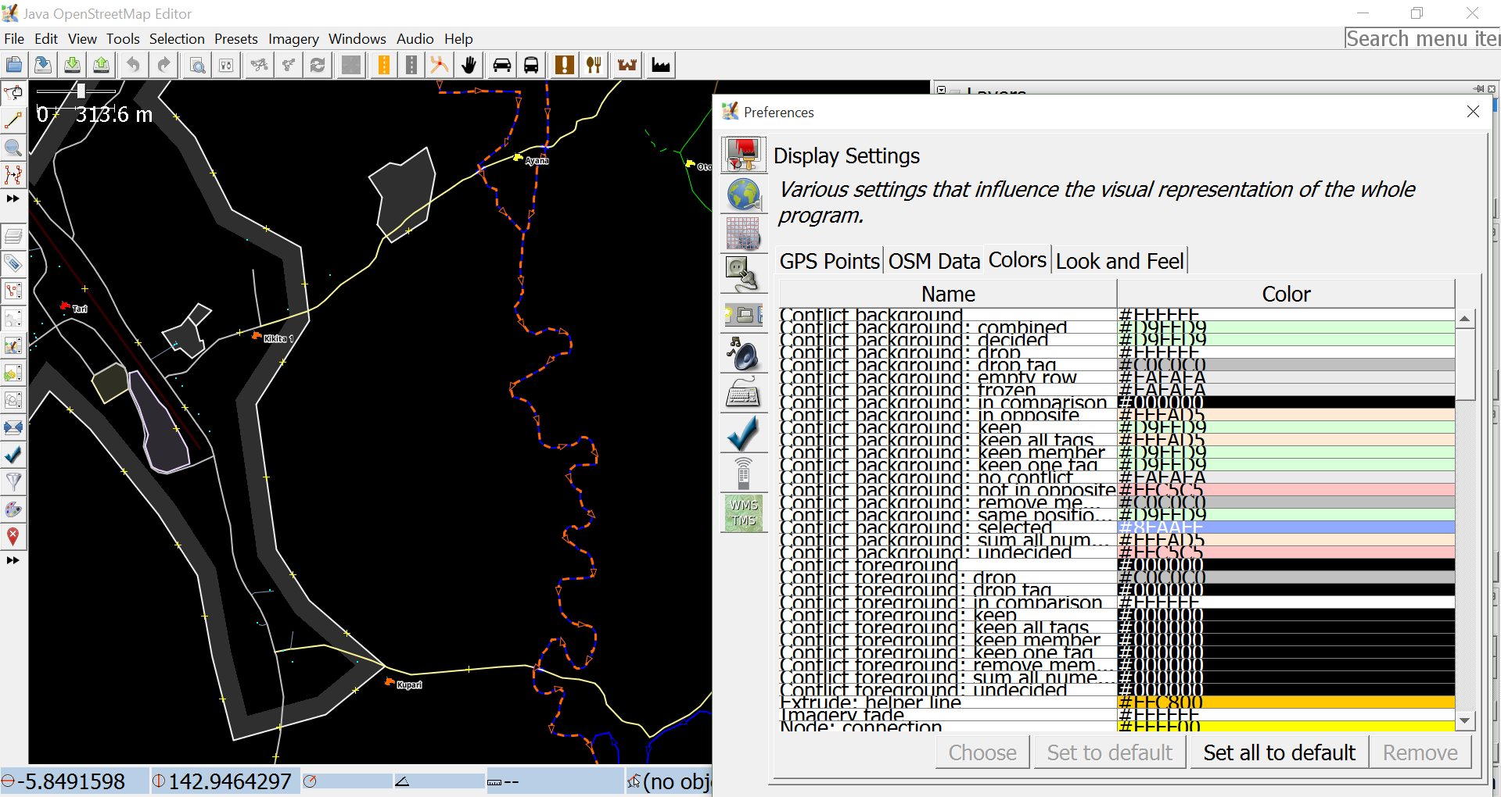Expand hidden tools via upper double-arrow
This screenshot has height=797, width=1501.
point(13,198)
